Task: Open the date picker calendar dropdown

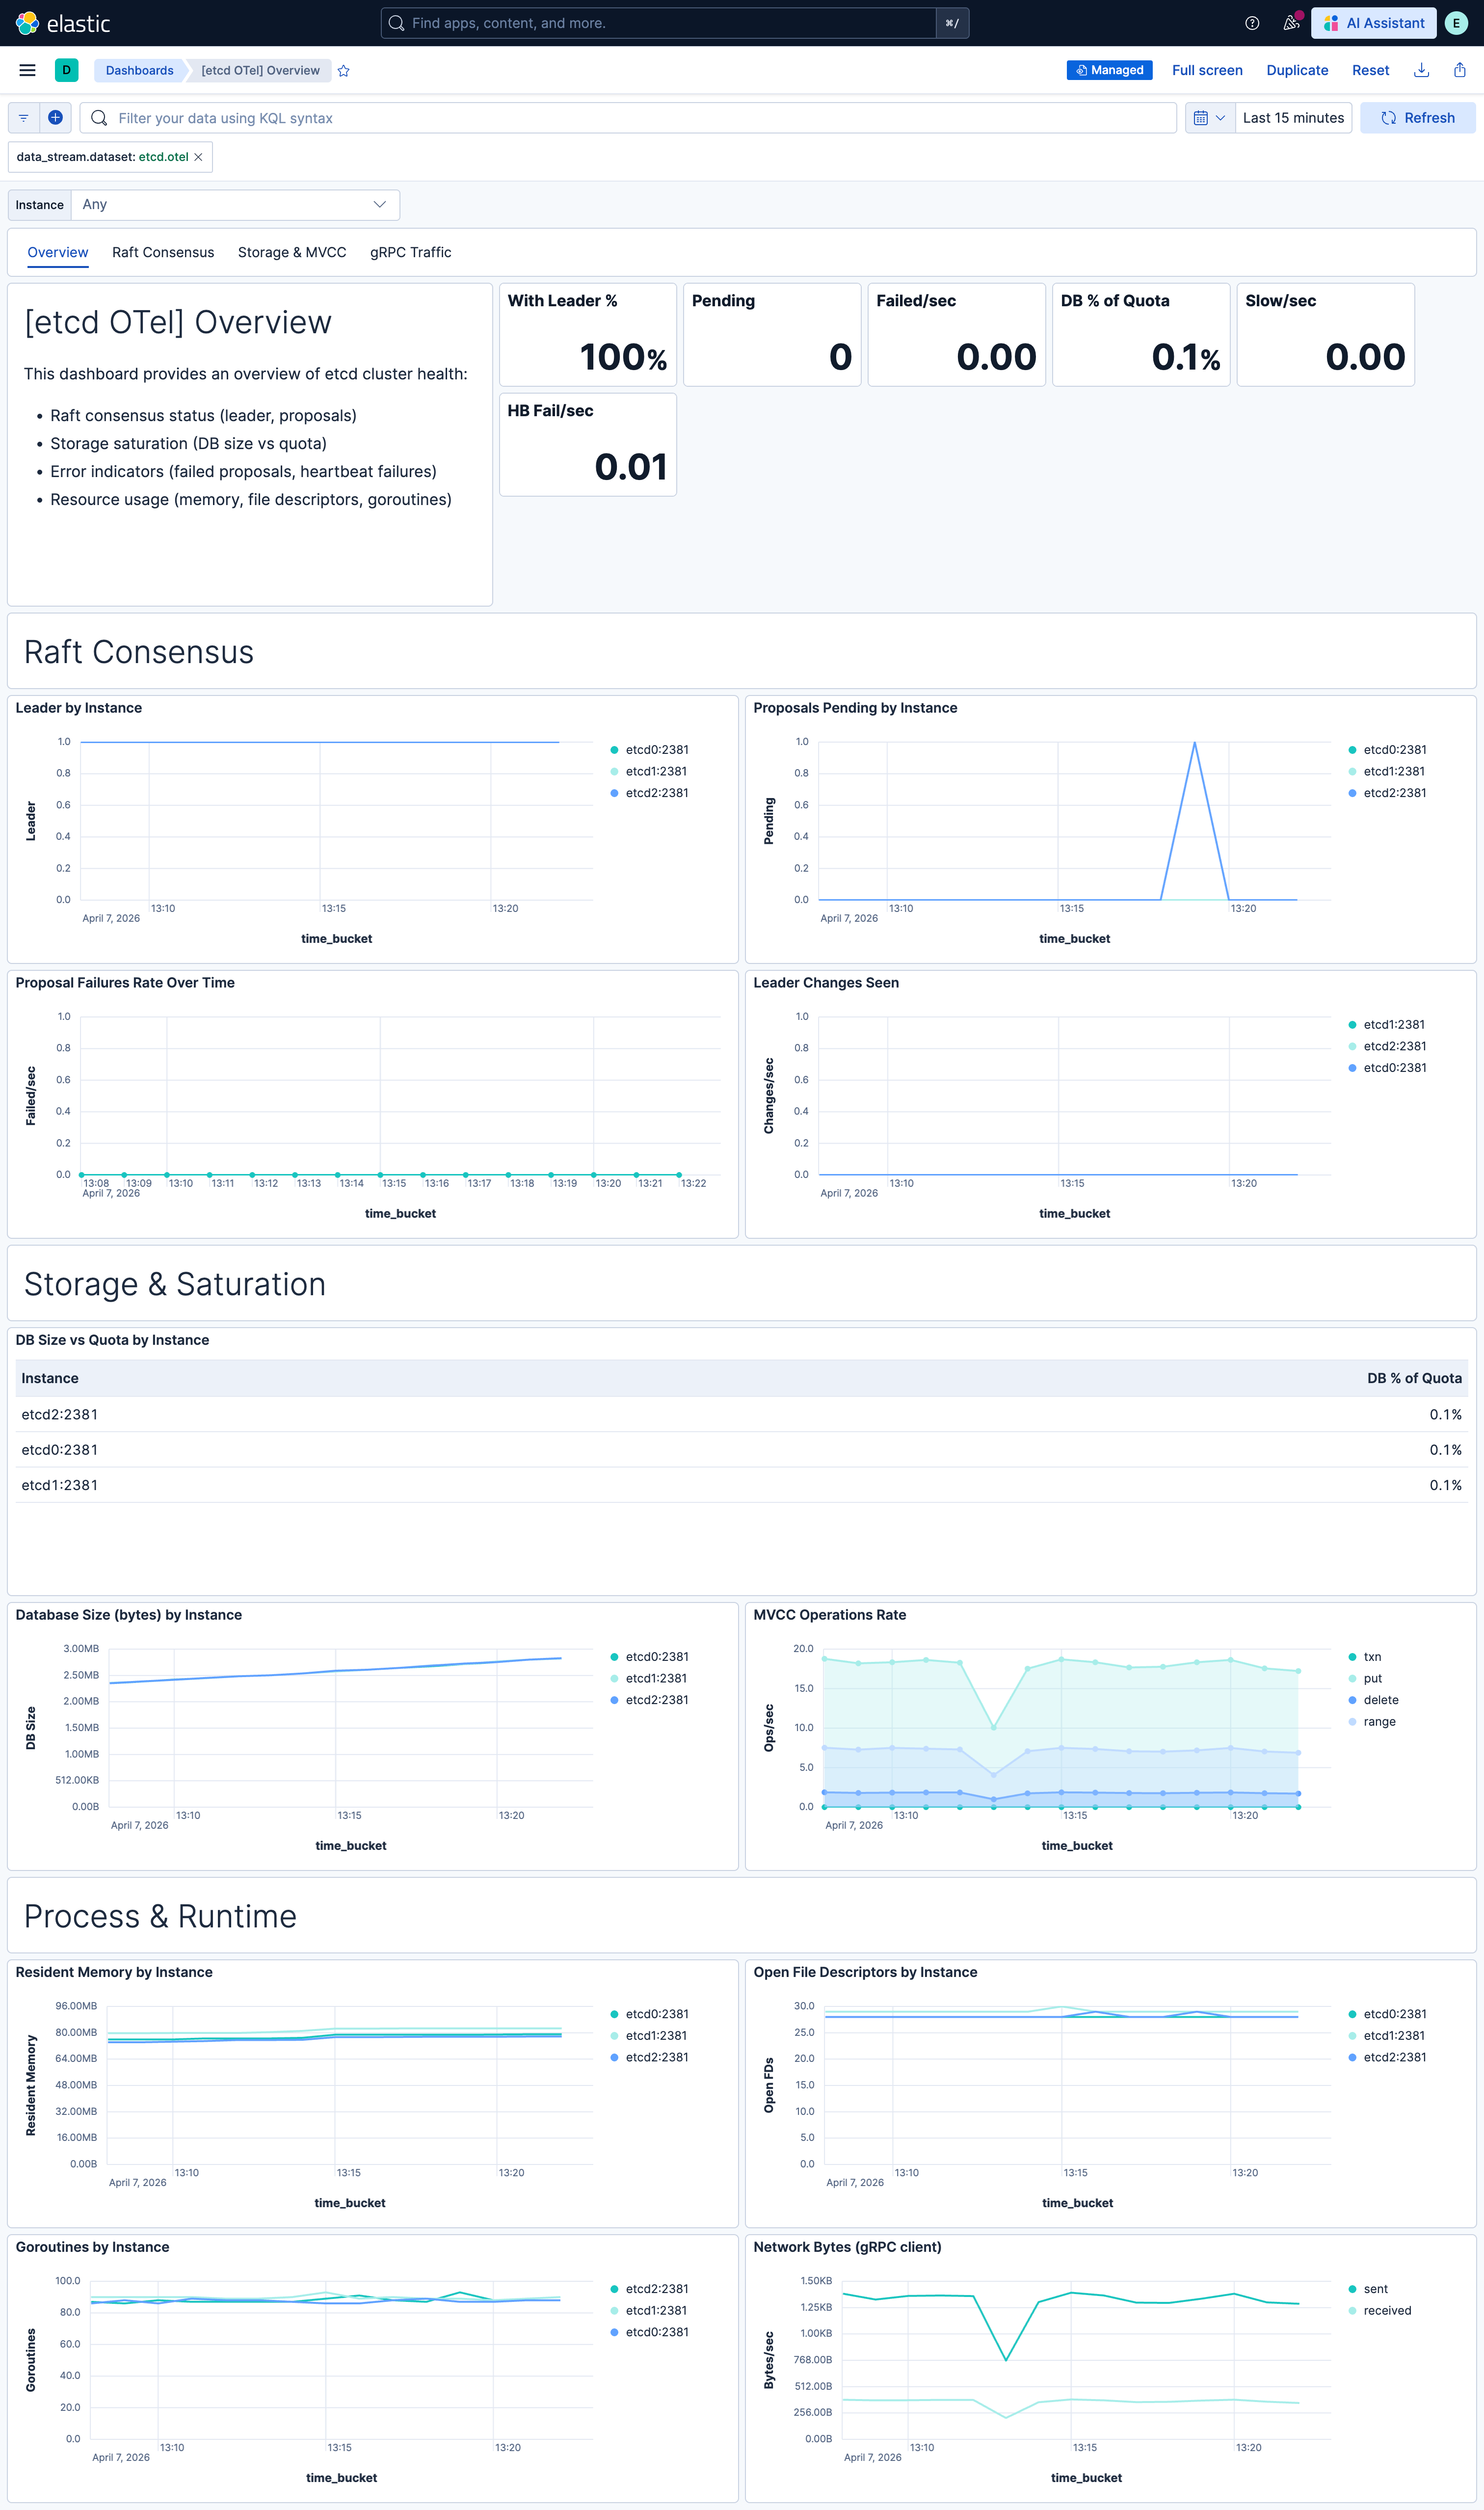Action: (x=1210, y=117)
